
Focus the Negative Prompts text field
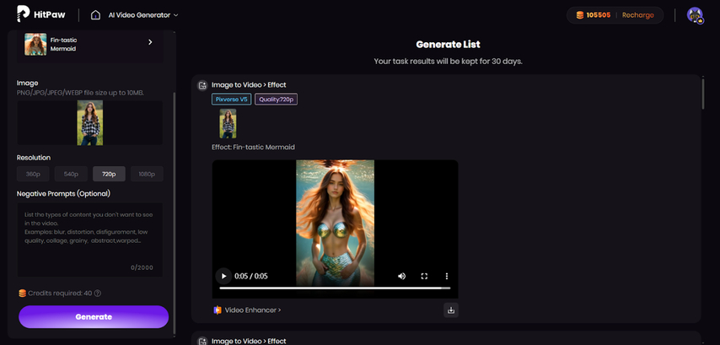(x=90, y=240)
